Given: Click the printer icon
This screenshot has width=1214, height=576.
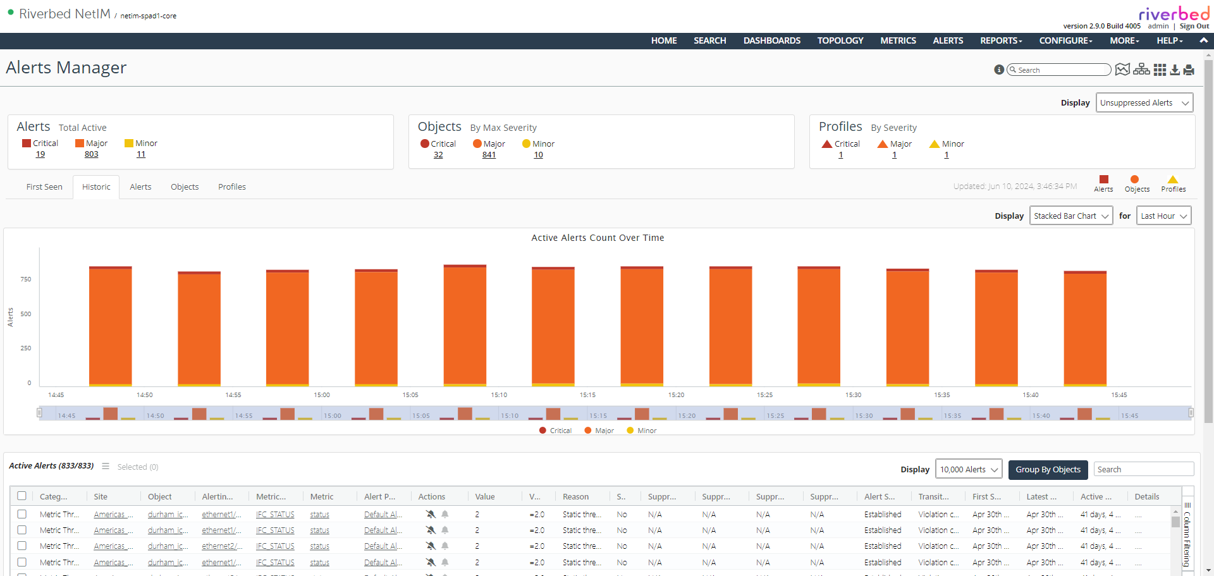Looking at the screenshot, I should [1189, 70].
